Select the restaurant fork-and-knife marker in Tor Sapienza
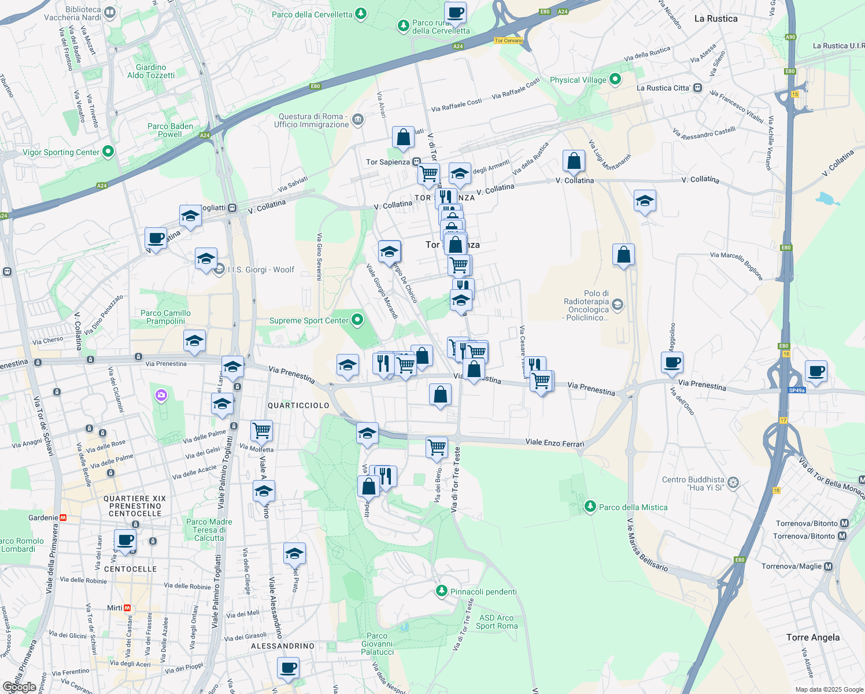This screenshot has width=865, height=694. [446, 197]
